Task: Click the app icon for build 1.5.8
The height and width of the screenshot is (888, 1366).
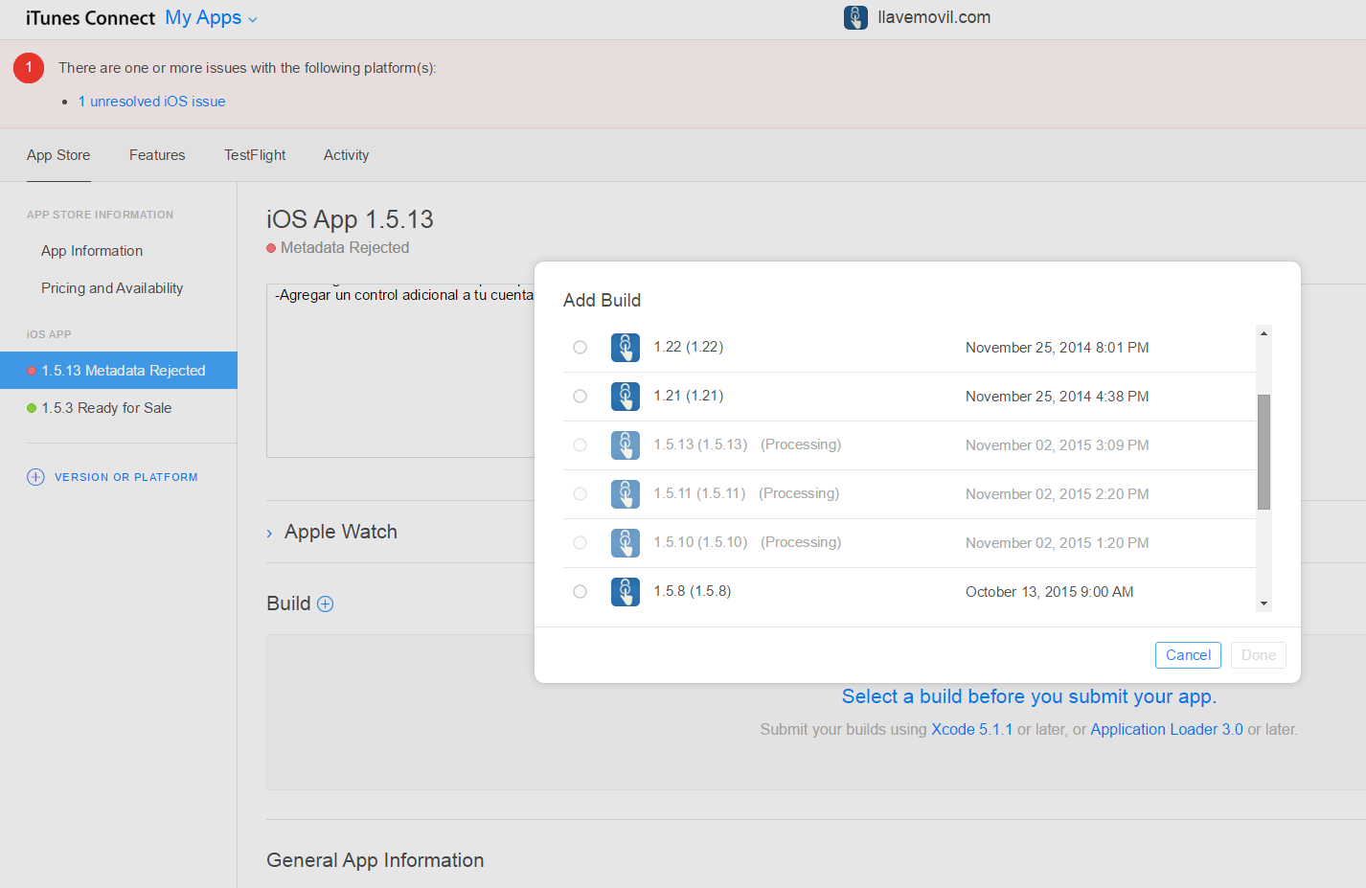Action: pos(626,592)
